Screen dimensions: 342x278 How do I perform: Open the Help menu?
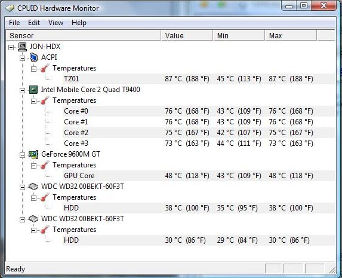(x=79, y=23)
